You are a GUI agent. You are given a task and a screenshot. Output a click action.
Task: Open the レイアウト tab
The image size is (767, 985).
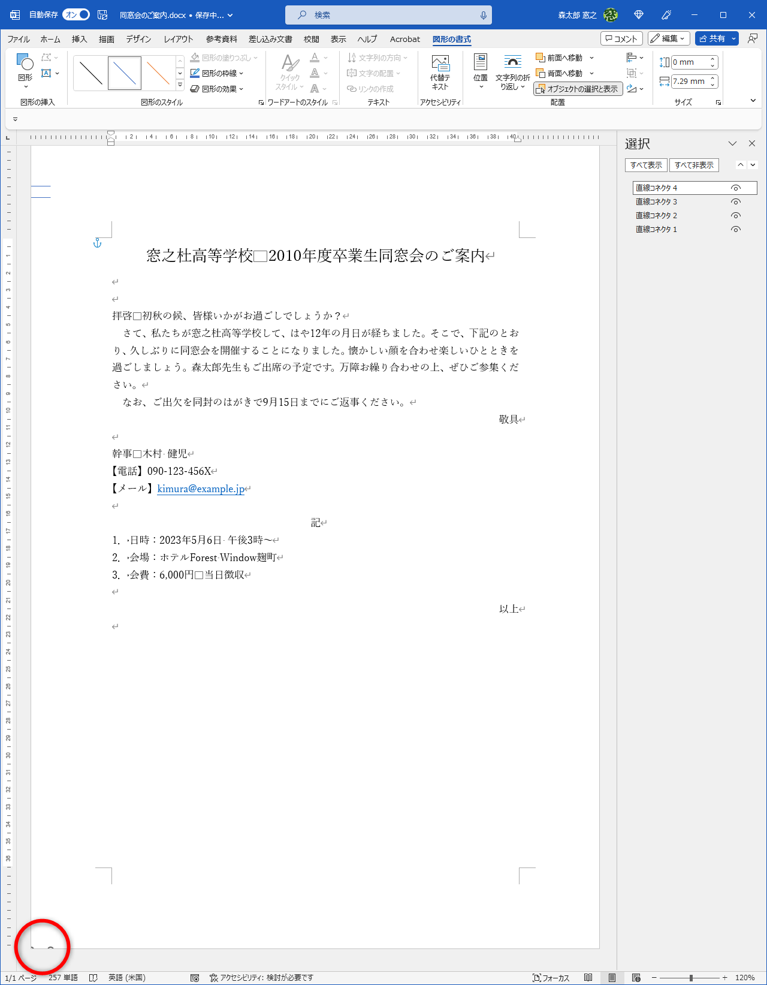click(179, 39)
